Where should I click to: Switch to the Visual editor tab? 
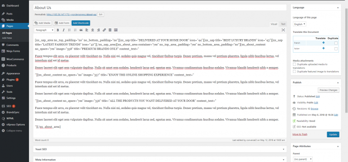pos(274,24)
